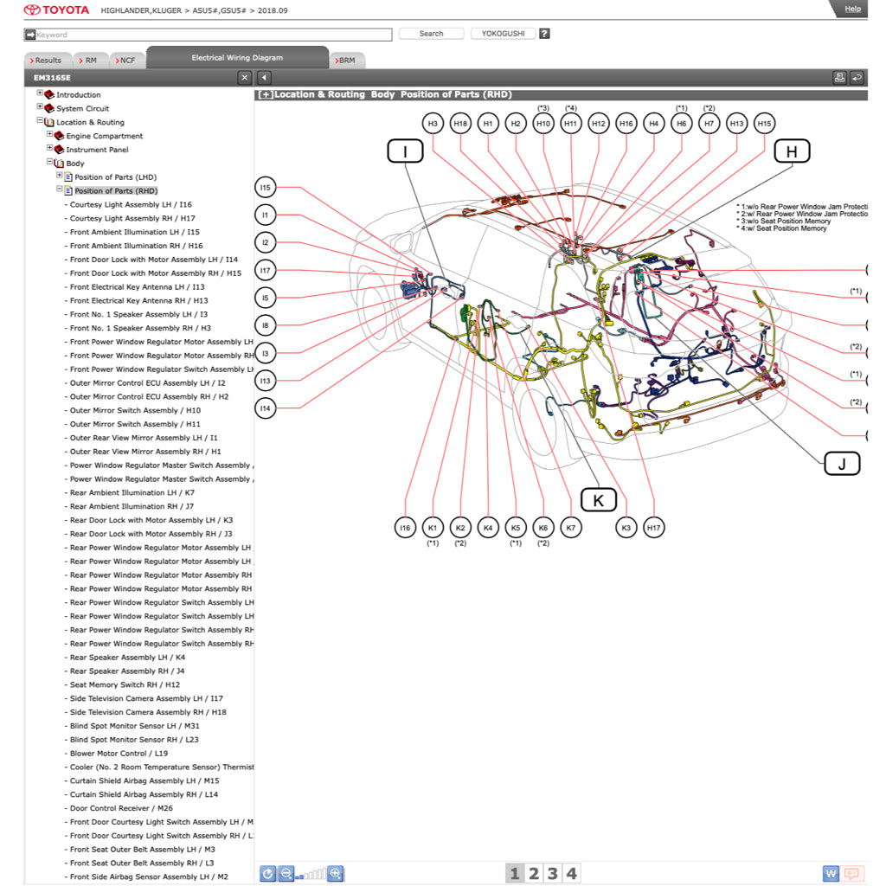Collapse the Location & Routing node

(40, 121)
